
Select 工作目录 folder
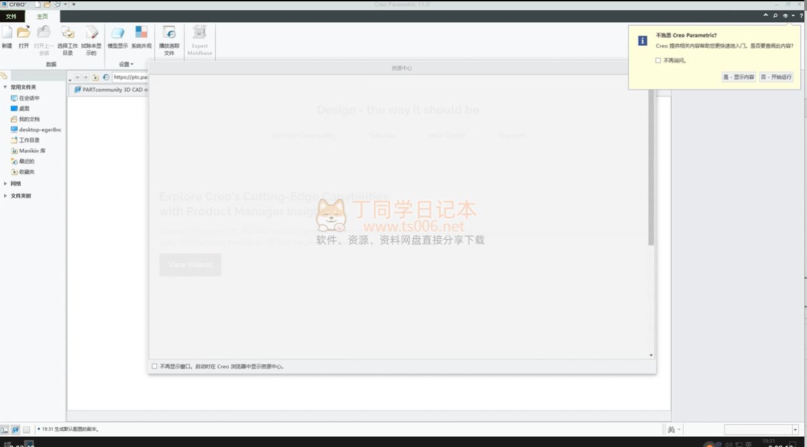25,140
